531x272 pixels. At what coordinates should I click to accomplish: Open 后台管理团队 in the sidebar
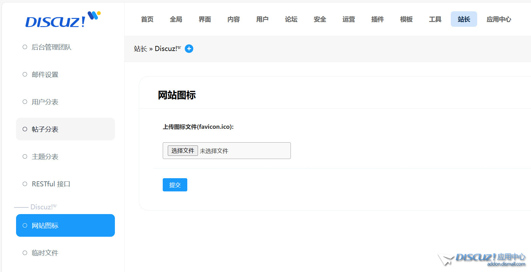coord(51,47)
